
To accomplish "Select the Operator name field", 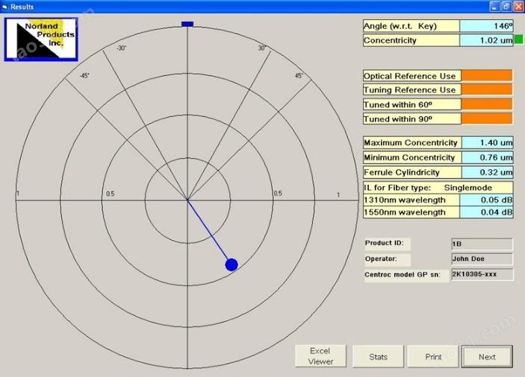I will (x=482, y=259).
